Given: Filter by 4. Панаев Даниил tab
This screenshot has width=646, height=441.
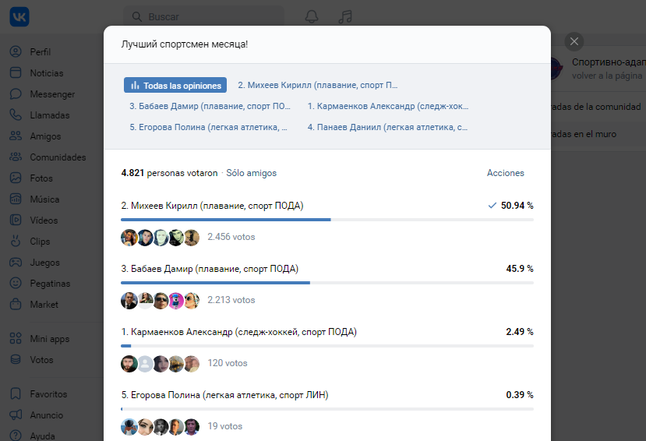Looking at the screenshot, I should click(387, 127).
